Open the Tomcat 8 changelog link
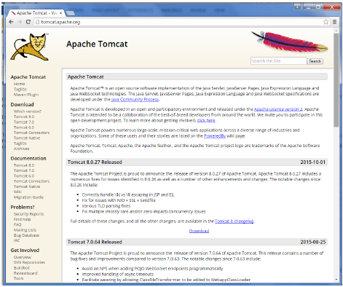The height and width of the screenshot is (287, 343). [234, 221]
